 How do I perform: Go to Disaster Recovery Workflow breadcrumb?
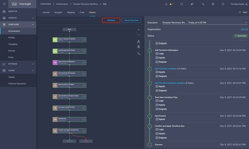pos(86,4)
